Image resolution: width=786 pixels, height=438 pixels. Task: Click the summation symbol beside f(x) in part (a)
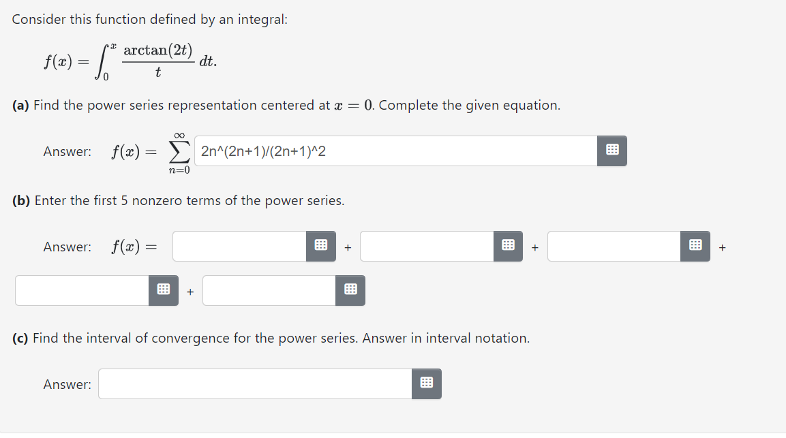click(179, 151)
